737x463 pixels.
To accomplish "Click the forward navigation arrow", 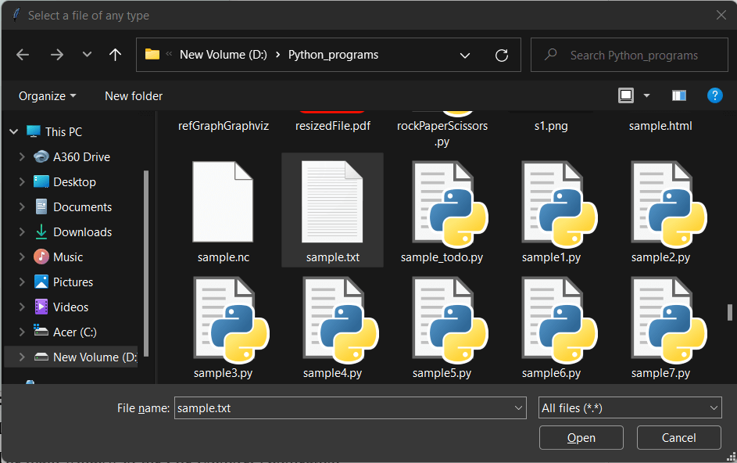I will pyautogui.click(x=56, y=55).
